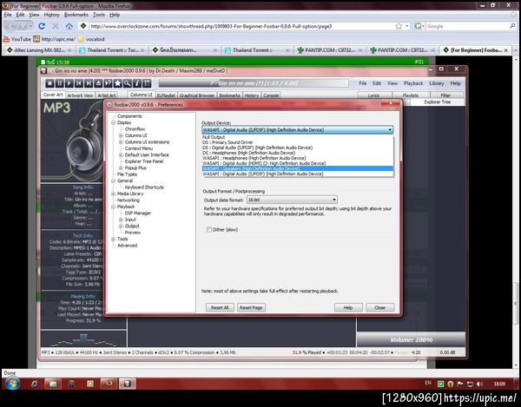Open the Firefox search engine dropdown
Image resolution: width=521 pixels, height=407 pixels.
pyautogui.click(x=419, y=26)
